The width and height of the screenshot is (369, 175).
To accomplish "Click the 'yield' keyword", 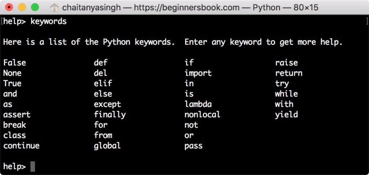I will coord(286,115).
